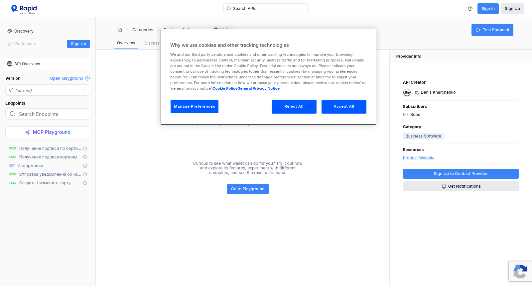Click the Rapid logo
532x286 pixels.
tap(24, 9)
